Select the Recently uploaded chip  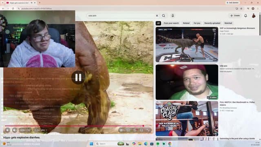click(212, 23)
